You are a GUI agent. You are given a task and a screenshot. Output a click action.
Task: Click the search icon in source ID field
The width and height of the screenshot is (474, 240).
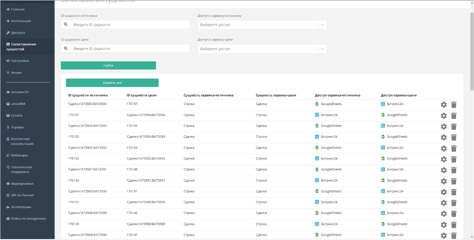tap(66, 24)
